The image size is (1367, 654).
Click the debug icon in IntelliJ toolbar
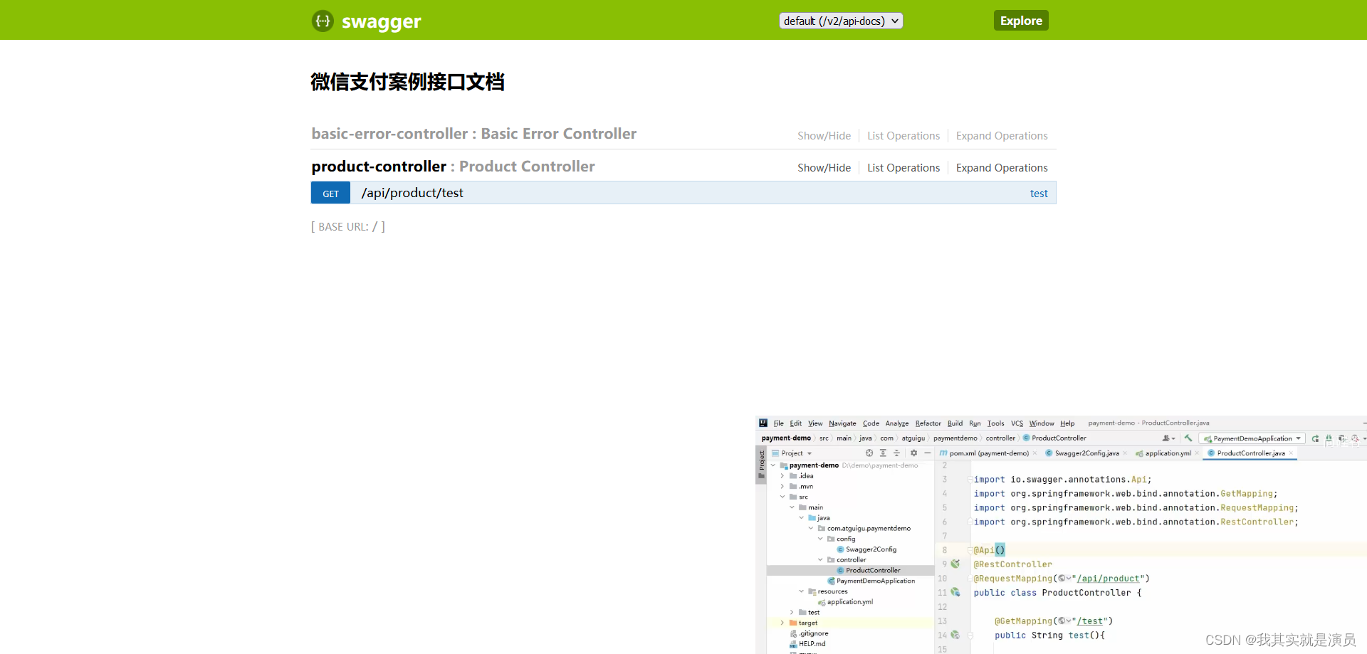(1329, 438)
